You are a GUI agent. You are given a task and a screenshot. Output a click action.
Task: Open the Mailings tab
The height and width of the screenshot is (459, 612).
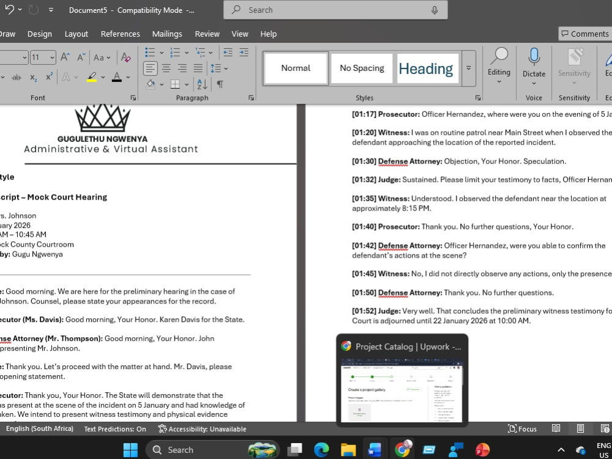[167, 34]
